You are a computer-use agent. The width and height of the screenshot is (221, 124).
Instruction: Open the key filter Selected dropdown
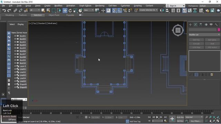194,117
